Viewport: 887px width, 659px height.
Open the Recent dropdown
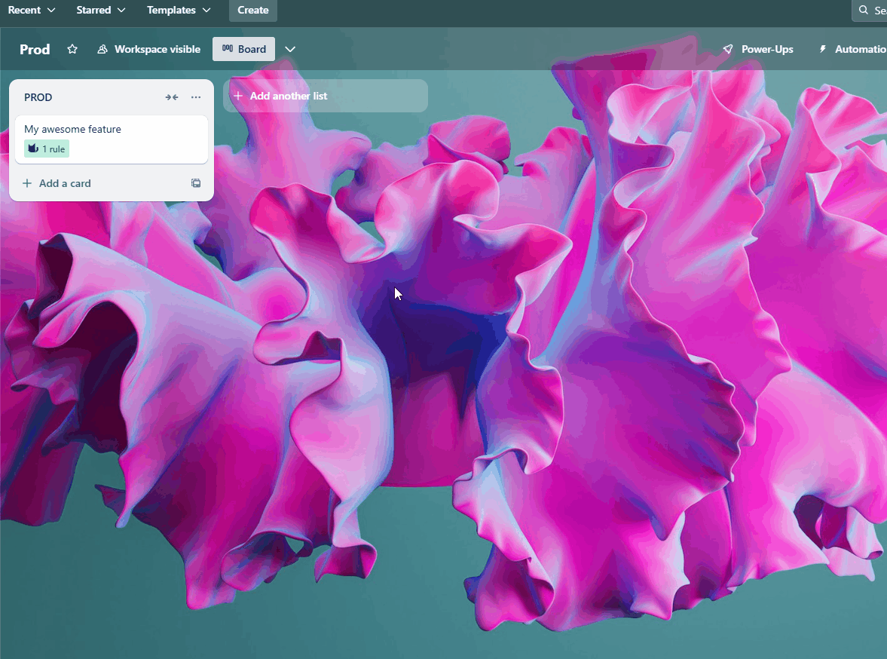click(32, 11)
